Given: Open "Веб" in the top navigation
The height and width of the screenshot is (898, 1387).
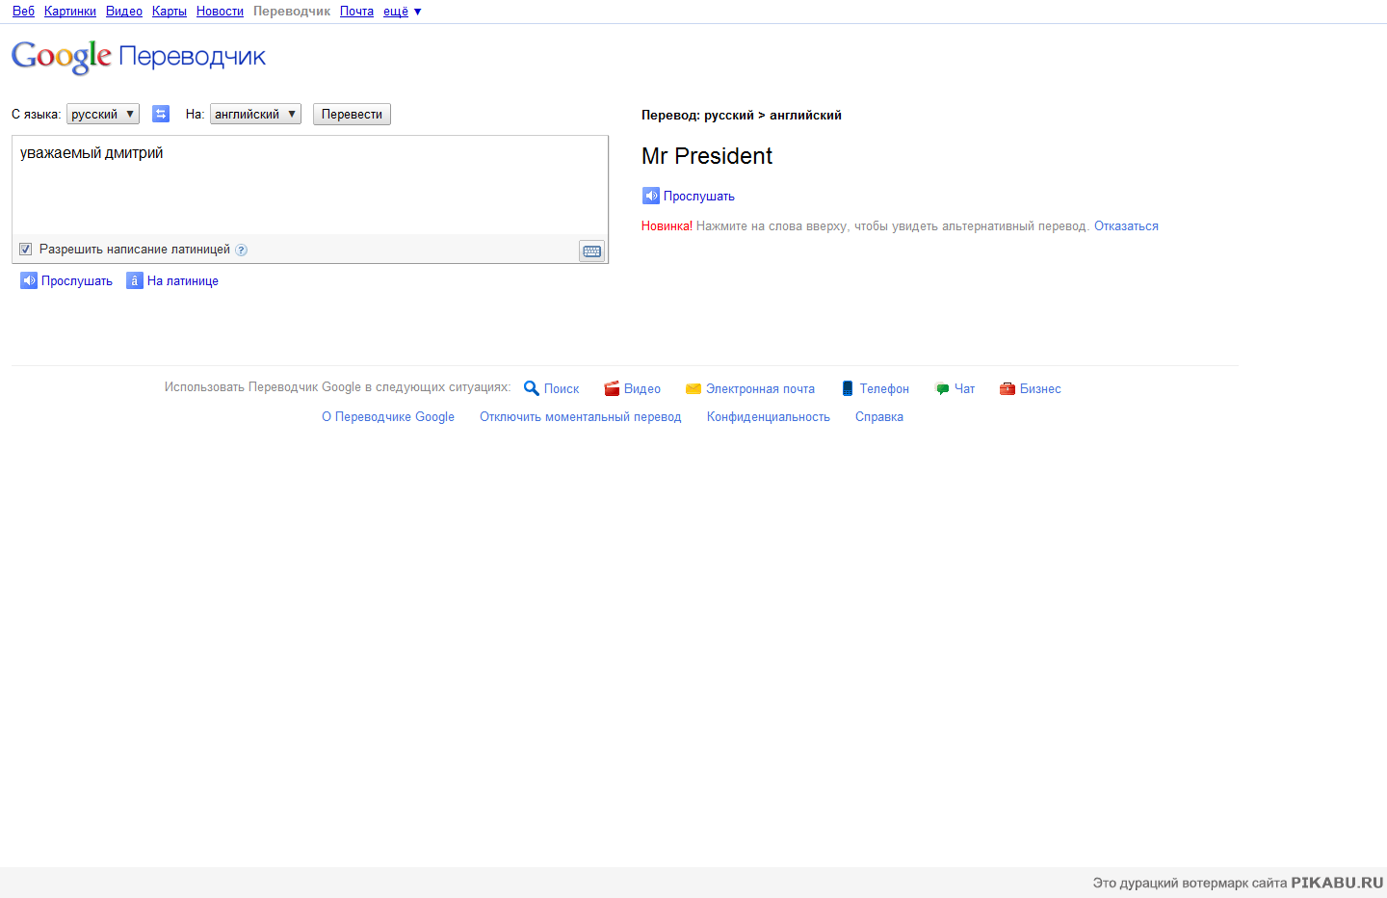Looking at the screenshot, I should (x=23, y=12).
